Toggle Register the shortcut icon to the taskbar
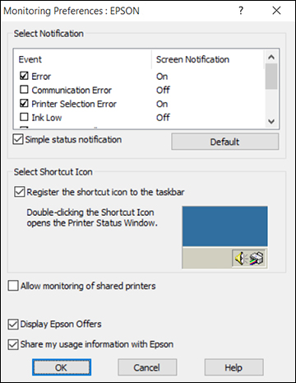The height and width of the screenshot is (383, 296). (20, 192)
